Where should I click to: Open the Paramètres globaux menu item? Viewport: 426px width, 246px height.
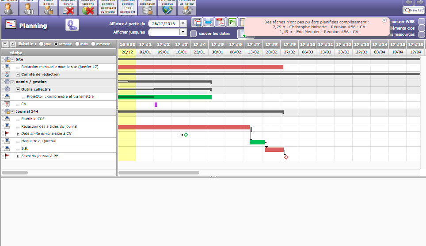coord(167,8)
